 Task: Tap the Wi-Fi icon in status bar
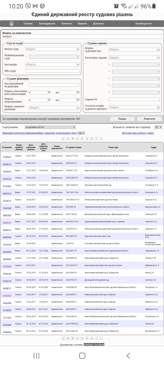point(123,6)
